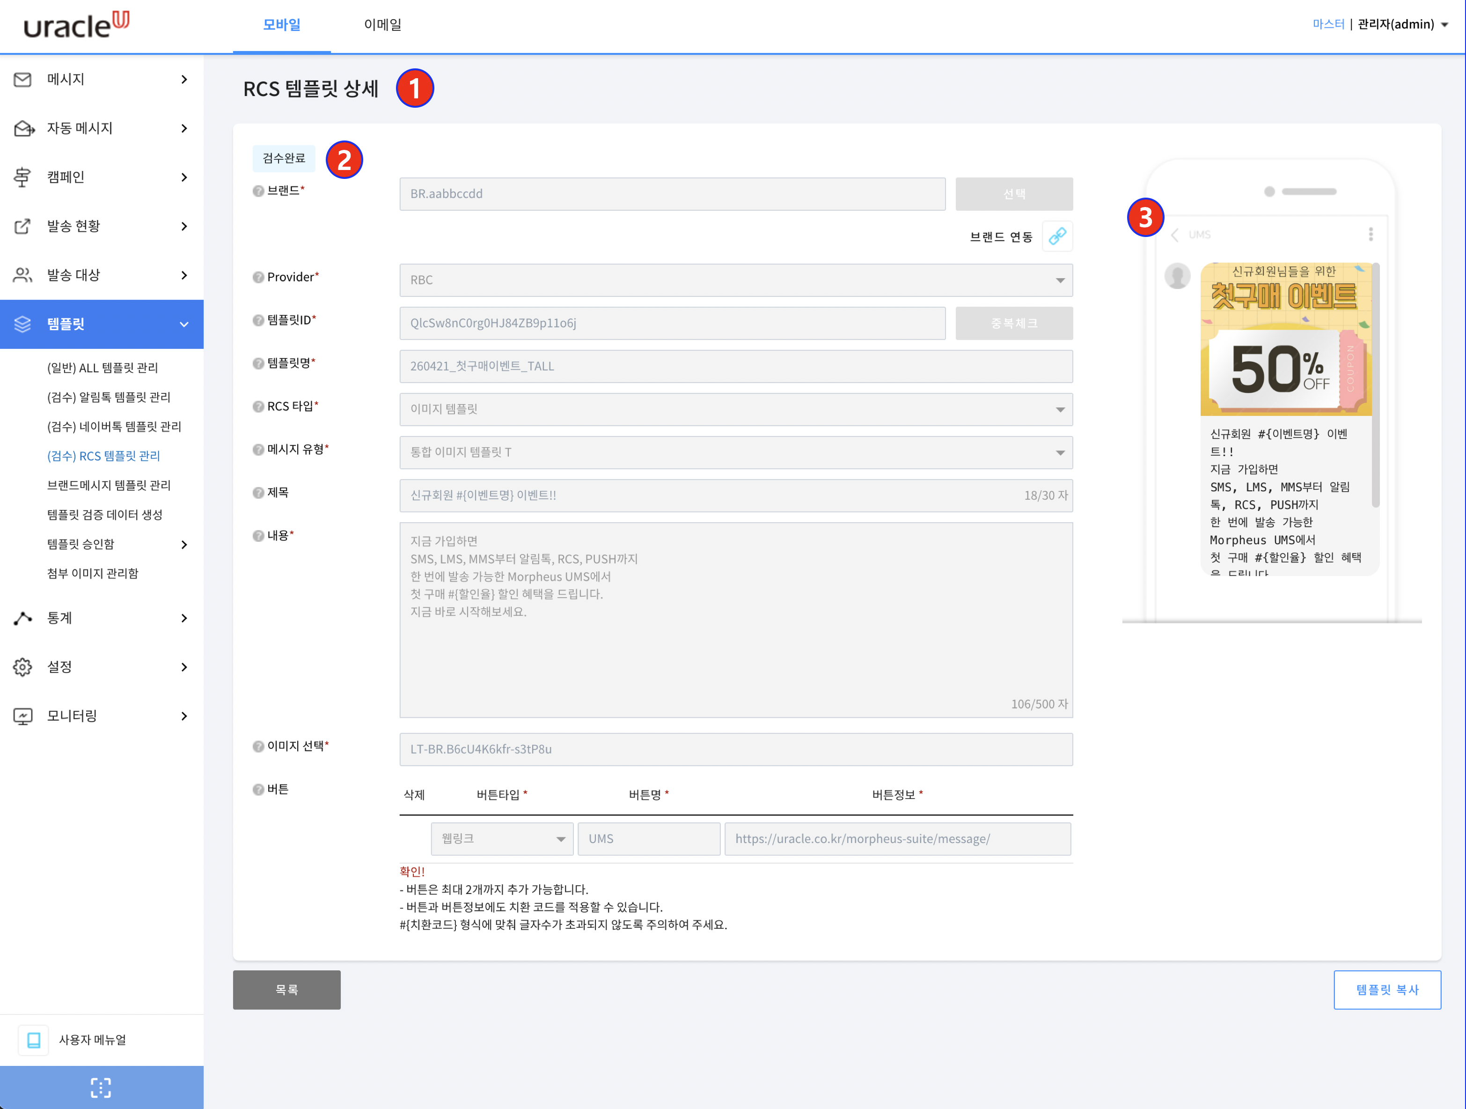The height and width of the screenshot is (1109, 1466).
Task: Click the send status icon
Action: [x=22, y=226]
